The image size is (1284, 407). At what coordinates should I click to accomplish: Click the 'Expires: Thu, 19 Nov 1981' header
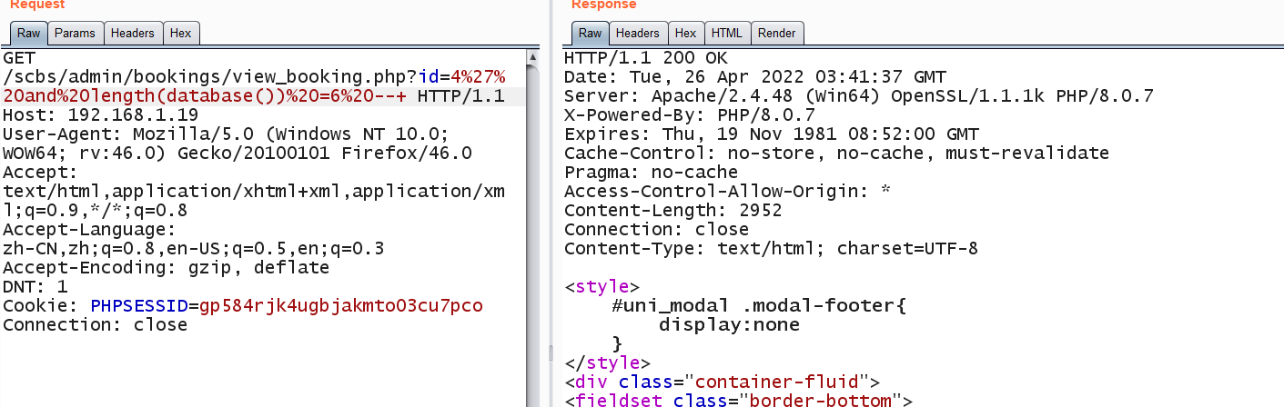772,134
